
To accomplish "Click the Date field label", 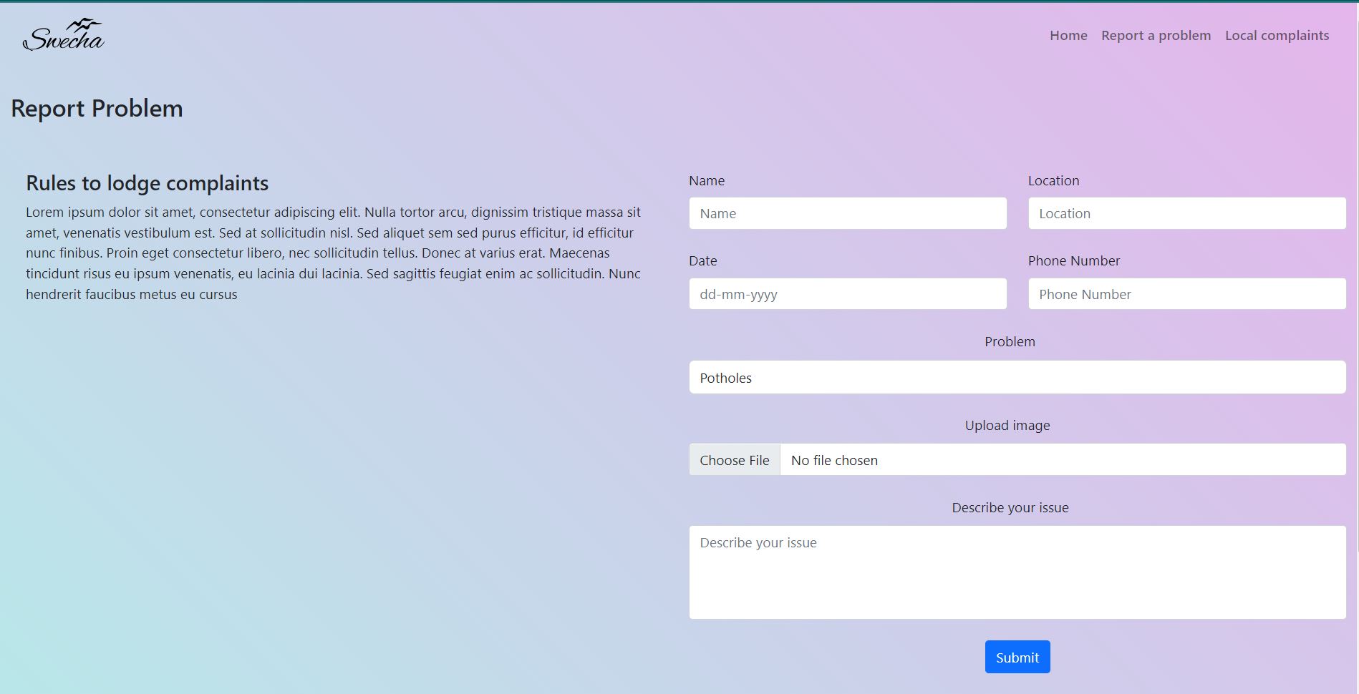I will pyautogui.click(x=702, y=260).
